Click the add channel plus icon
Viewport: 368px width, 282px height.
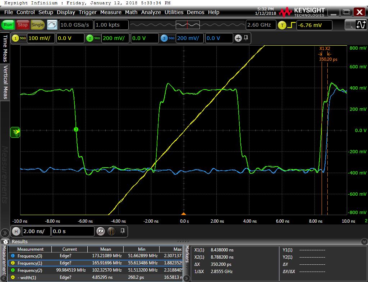tap(238, 38)
